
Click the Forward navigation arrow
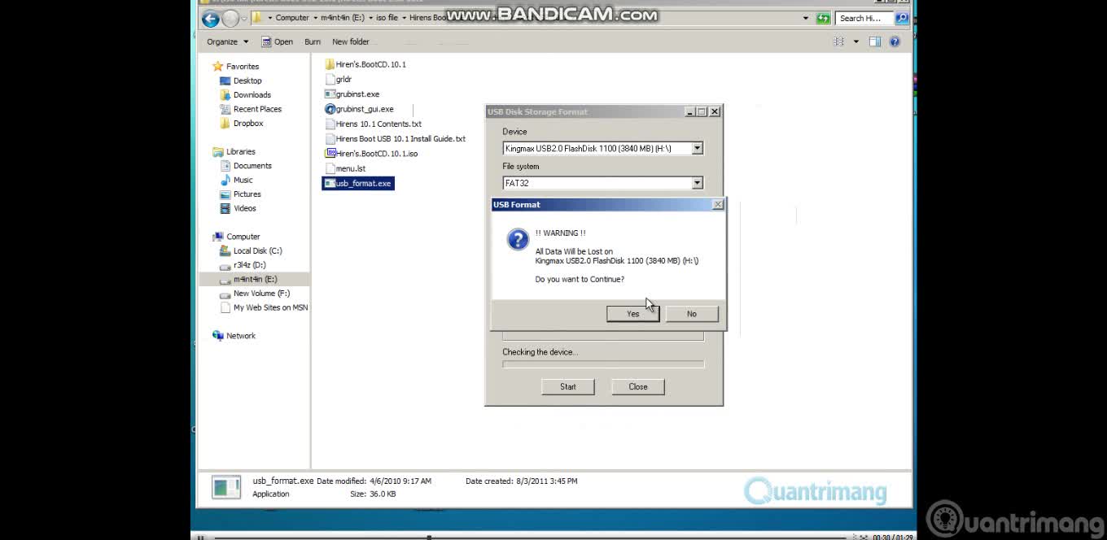click(230, 19)
